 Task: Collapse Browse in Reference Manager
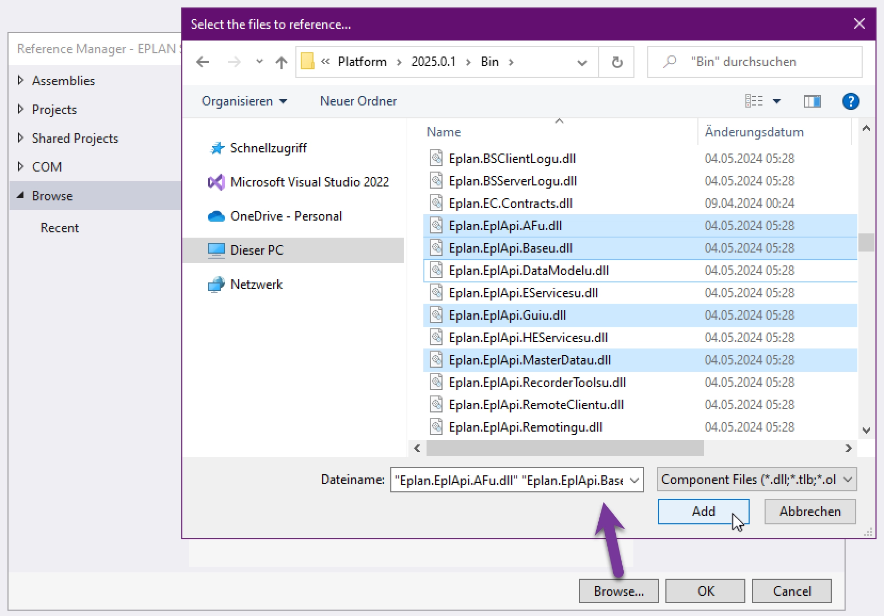tap(21, 196)
